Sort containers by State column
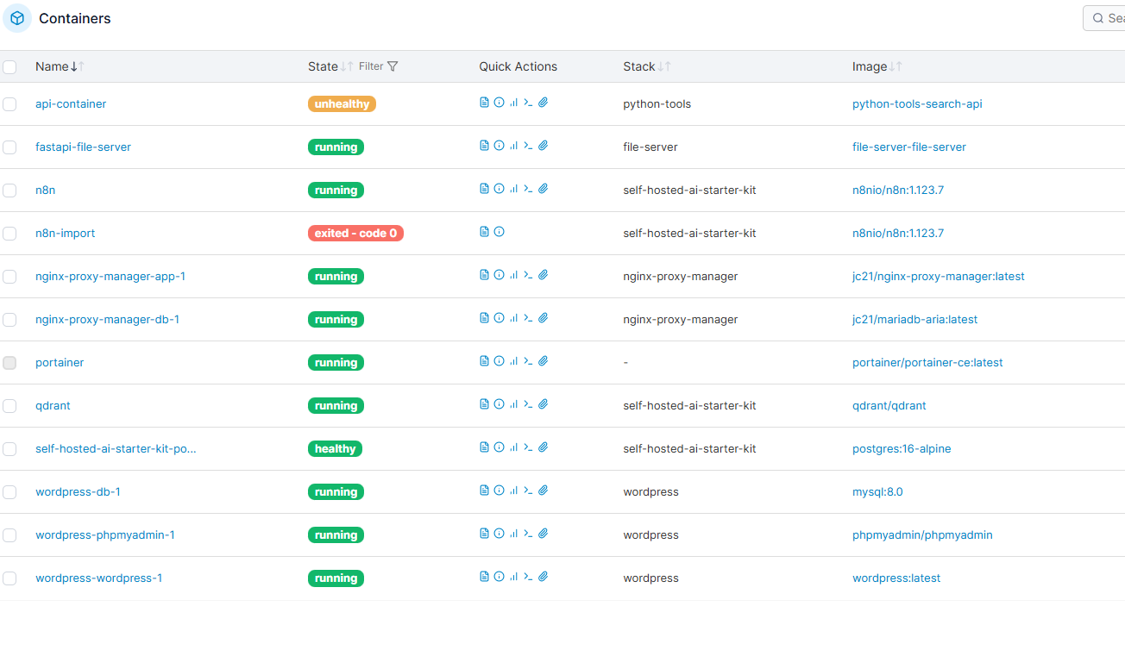This screenshot has width=1125, height=650. [330, 66]
